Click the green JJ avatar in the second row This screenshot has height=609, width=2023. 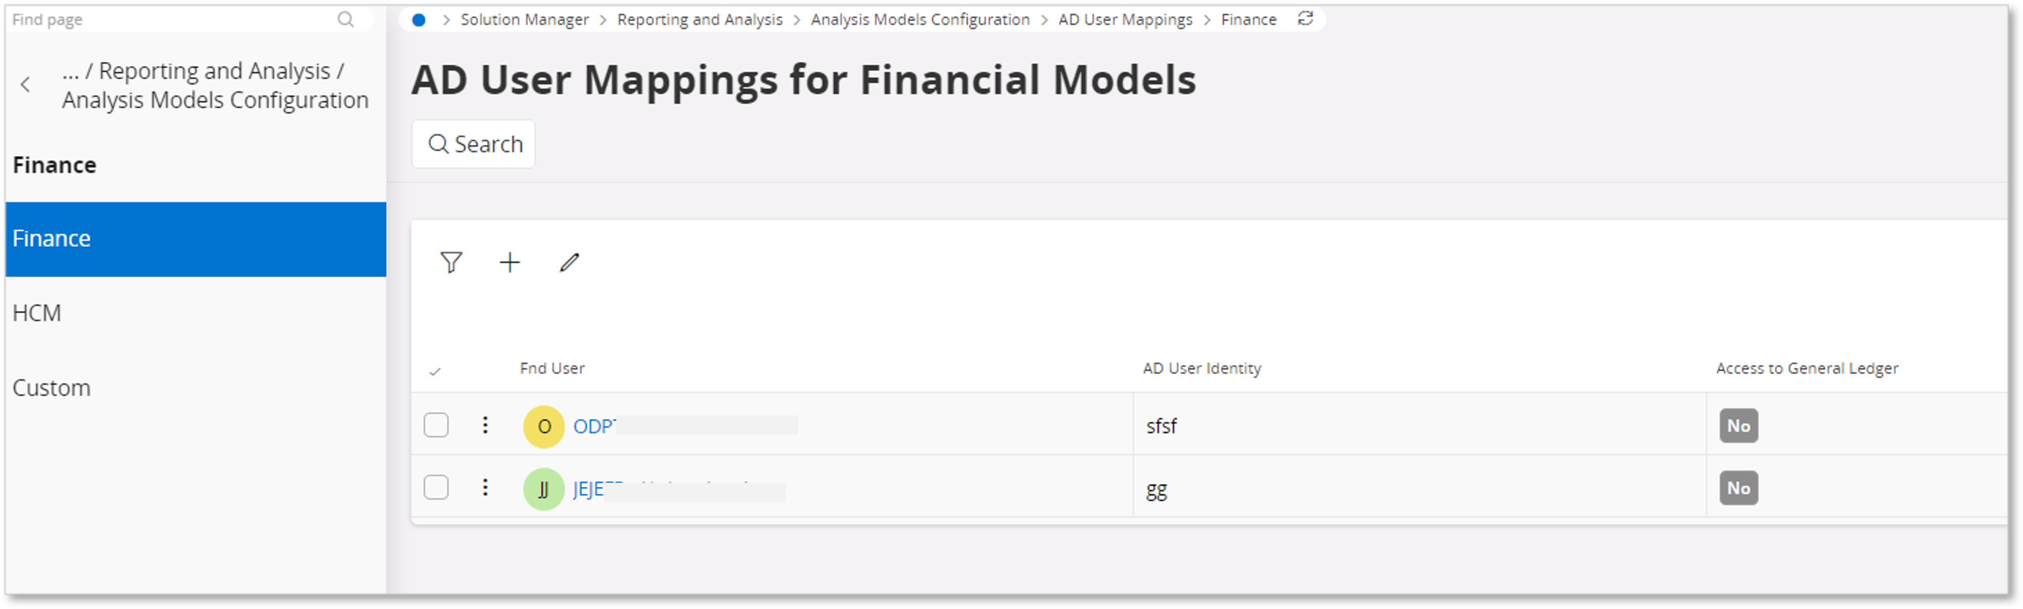coord(543,488)
